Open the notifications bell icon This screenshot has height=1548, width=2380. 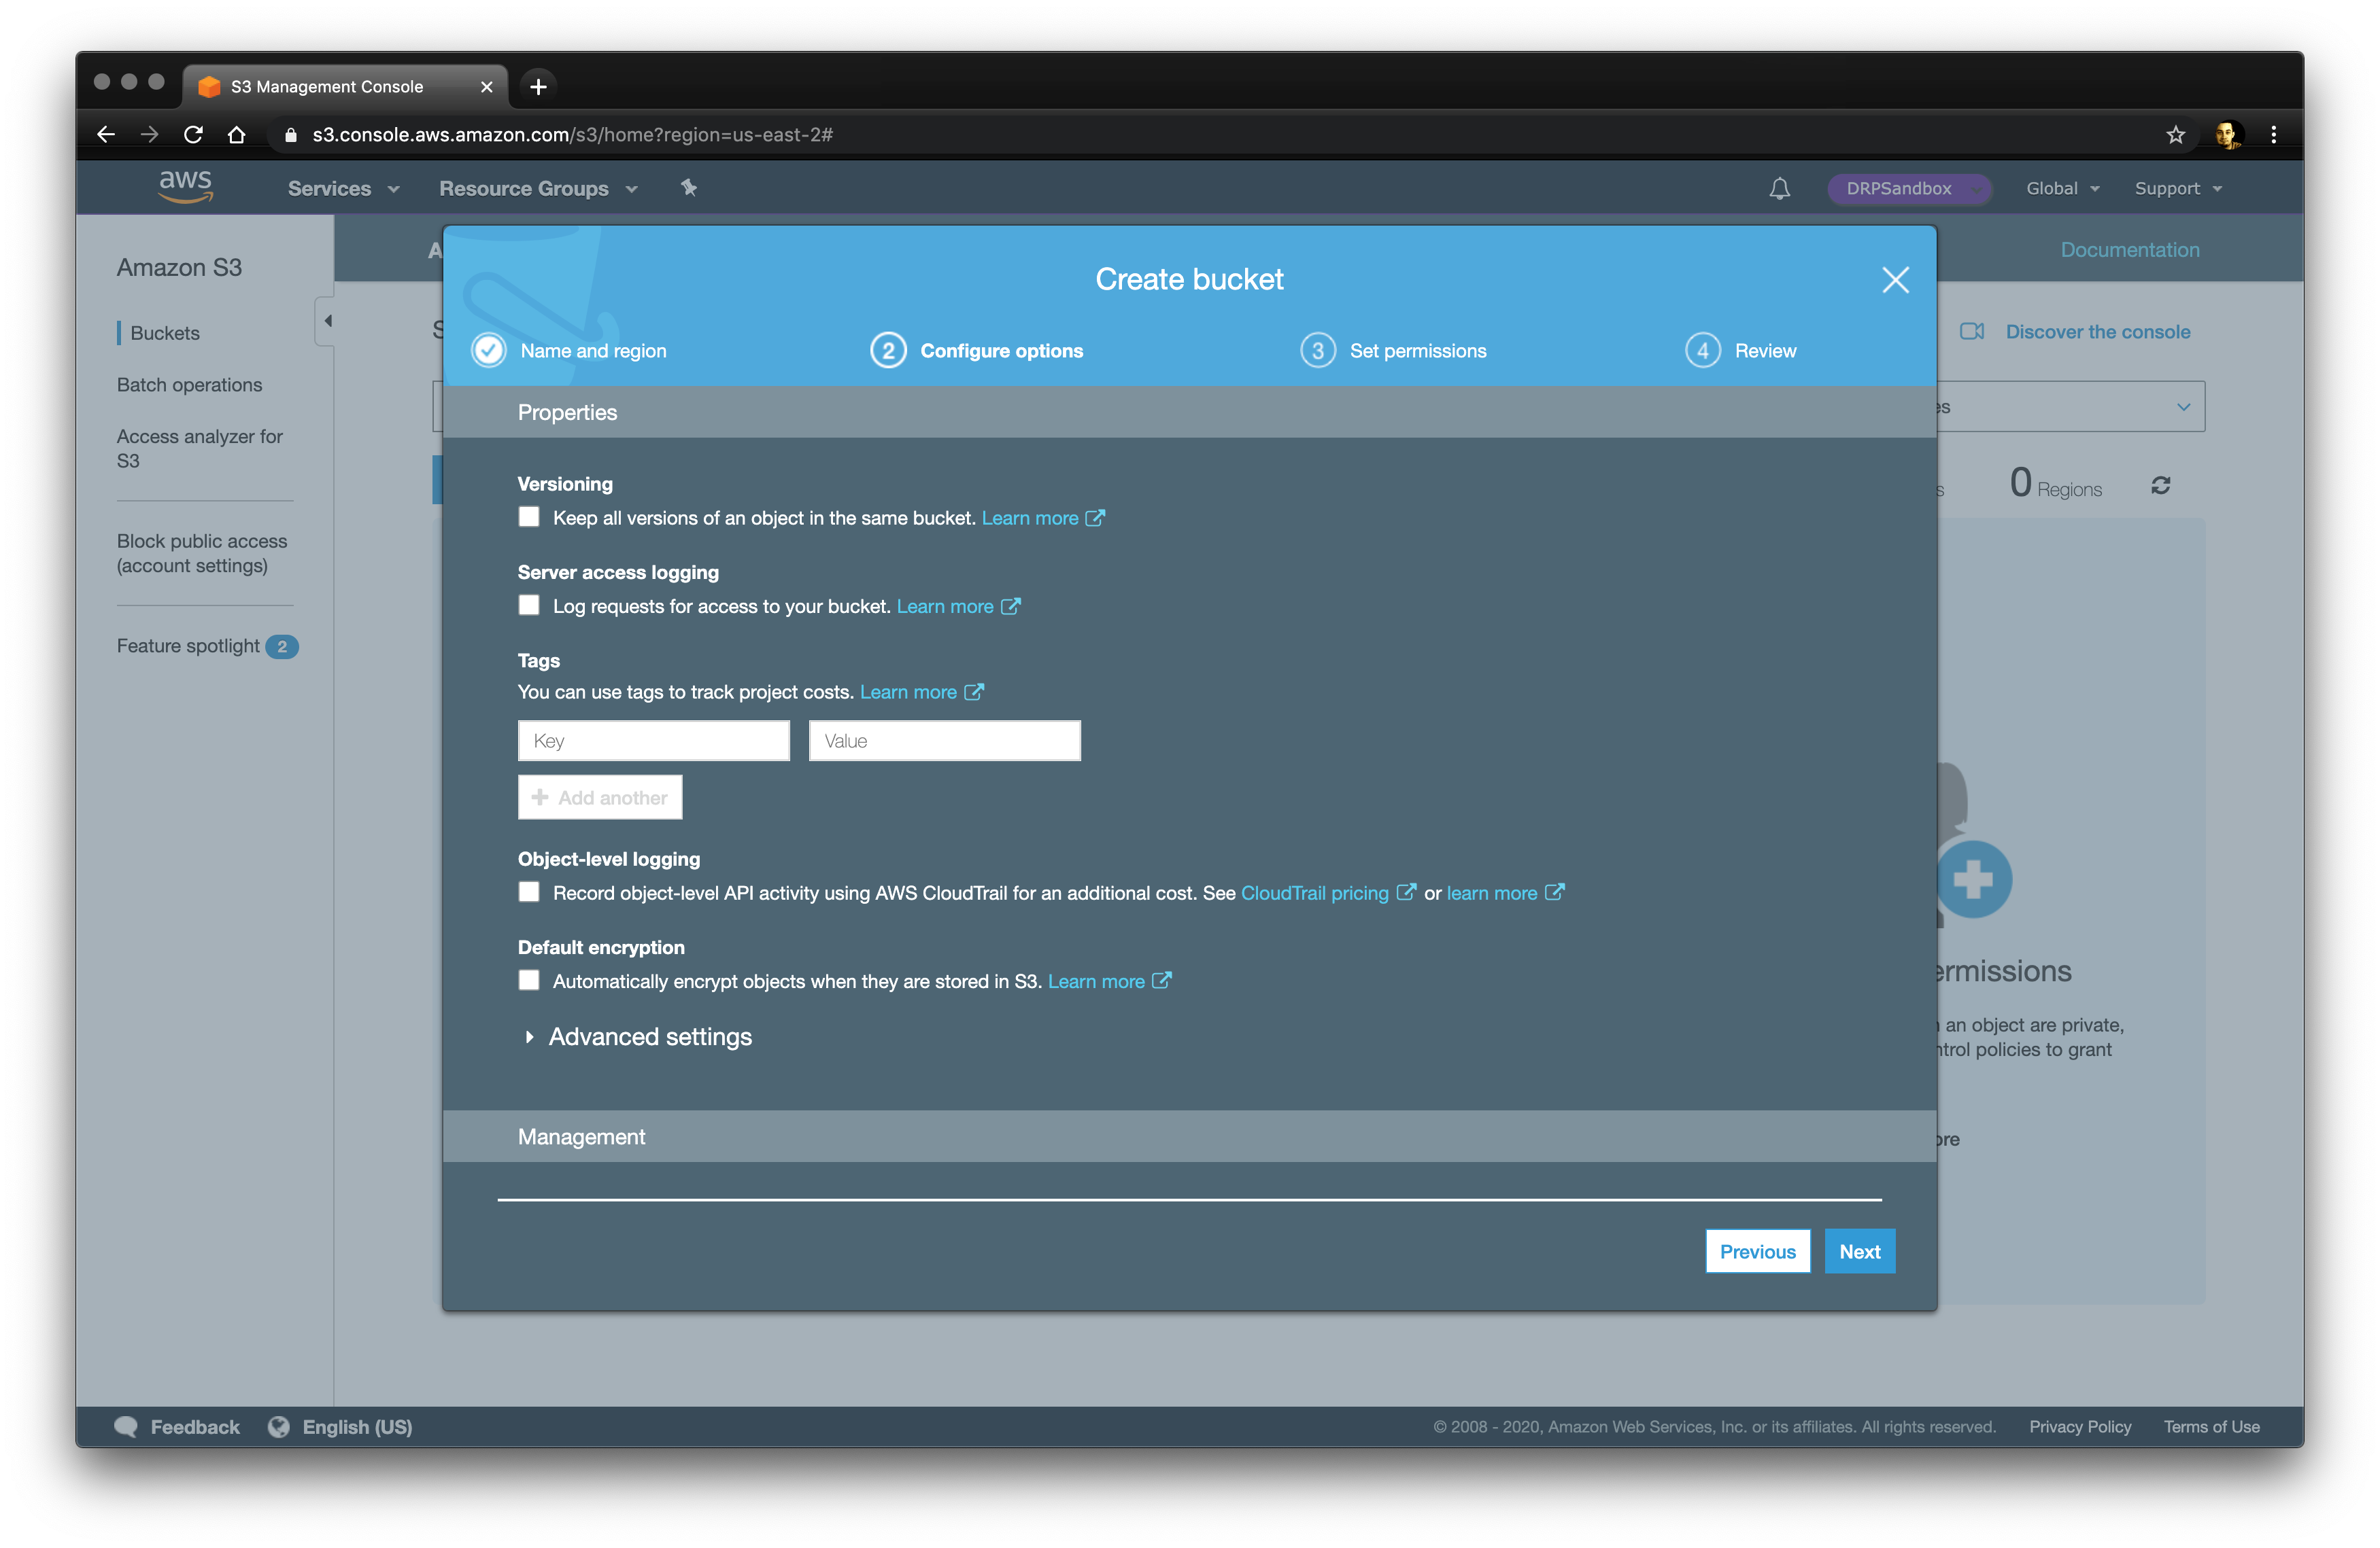(x=1779, y=188)
